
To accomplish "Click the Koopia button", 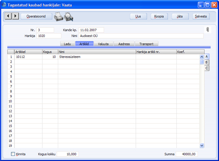I will point(159,16).
